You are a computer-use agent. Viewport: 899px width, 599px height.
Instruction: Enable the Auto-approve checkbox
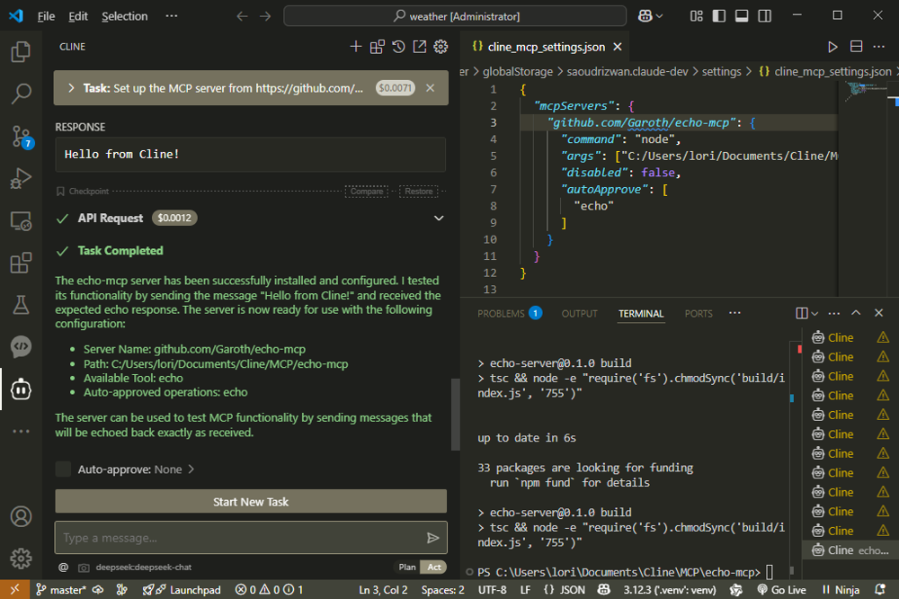click(63, 469)
